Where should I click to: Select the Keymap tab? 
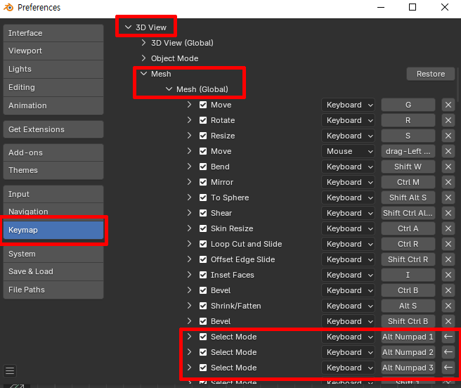point(53,230)
